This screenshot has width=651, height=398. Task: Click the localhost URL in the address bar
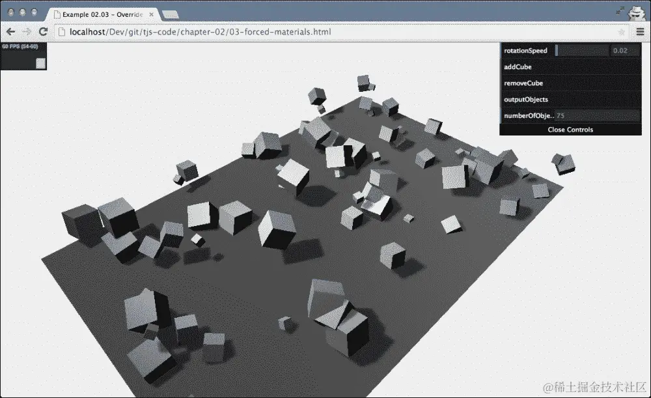point(200,32)
